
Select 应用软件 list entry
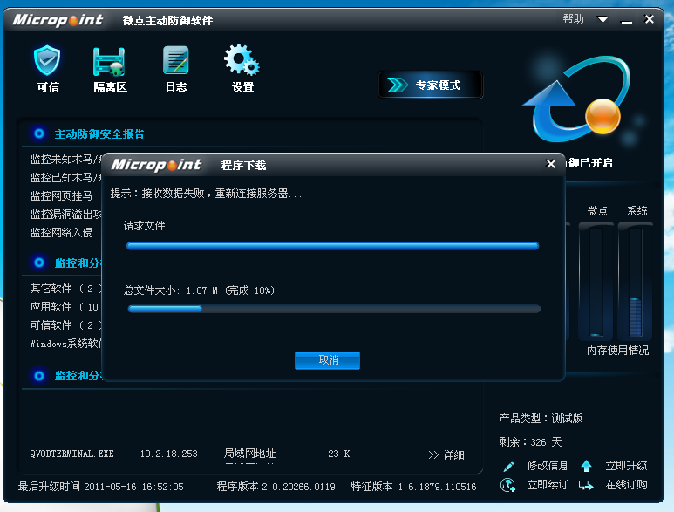65,307
